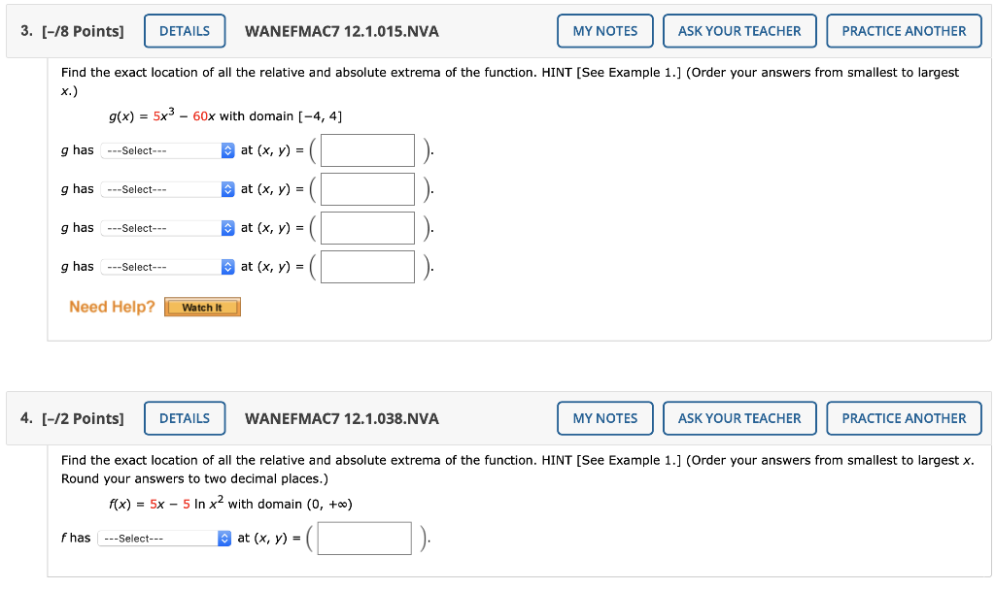Click the first (x, y) answer field in question 3

pos(366,150)
